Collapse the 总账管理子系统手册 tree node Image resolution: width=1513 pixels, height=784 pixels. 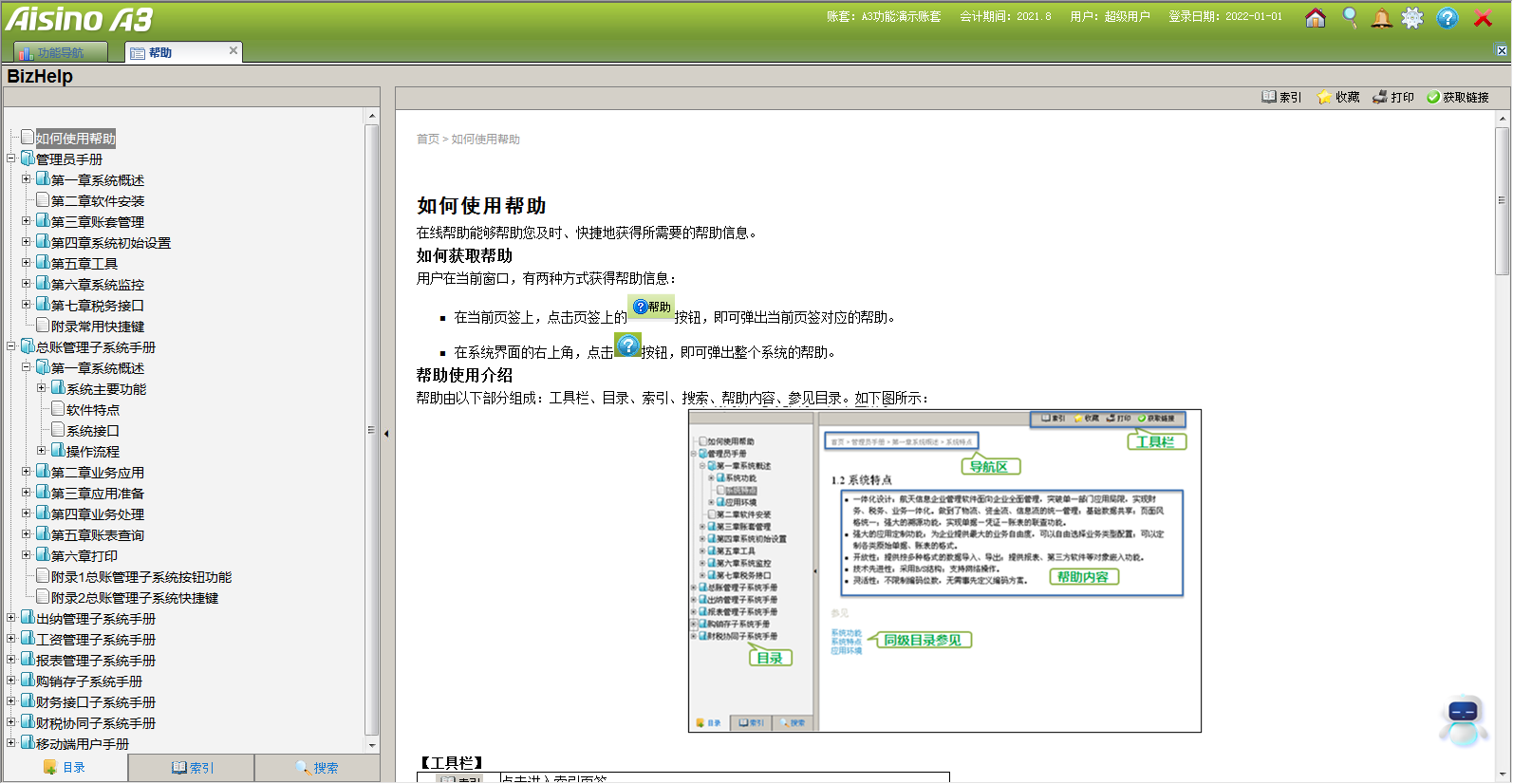tap(11, 346)
